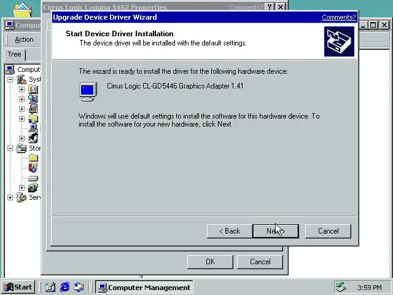Select the Removable Storage icon

[x=33, y=187]
